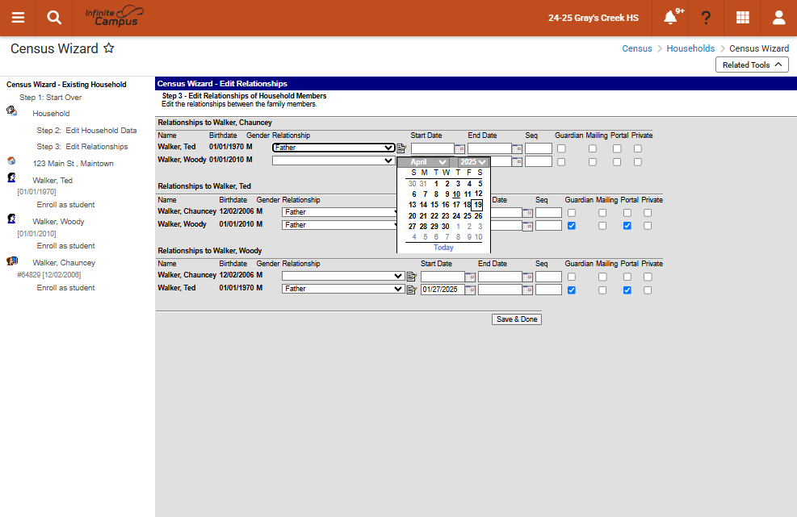
Task: Click the Infinite Campus logo
Action: 115,16
